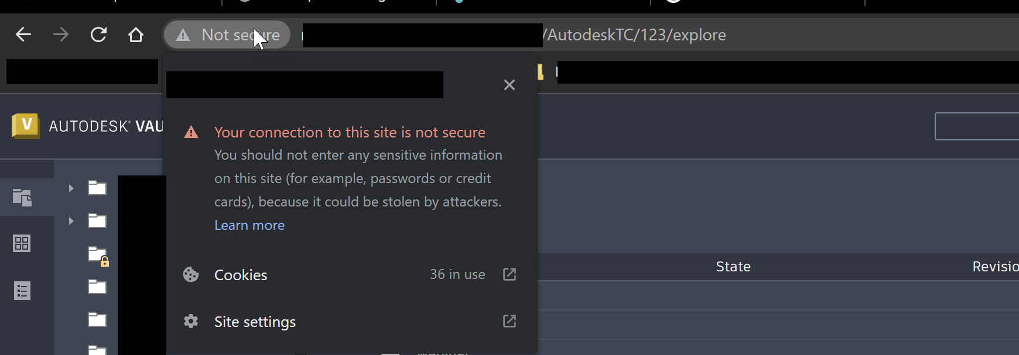Click the Site settings gear icon
This screenshot has height=355, width=1019.
(x=190, y=321)
